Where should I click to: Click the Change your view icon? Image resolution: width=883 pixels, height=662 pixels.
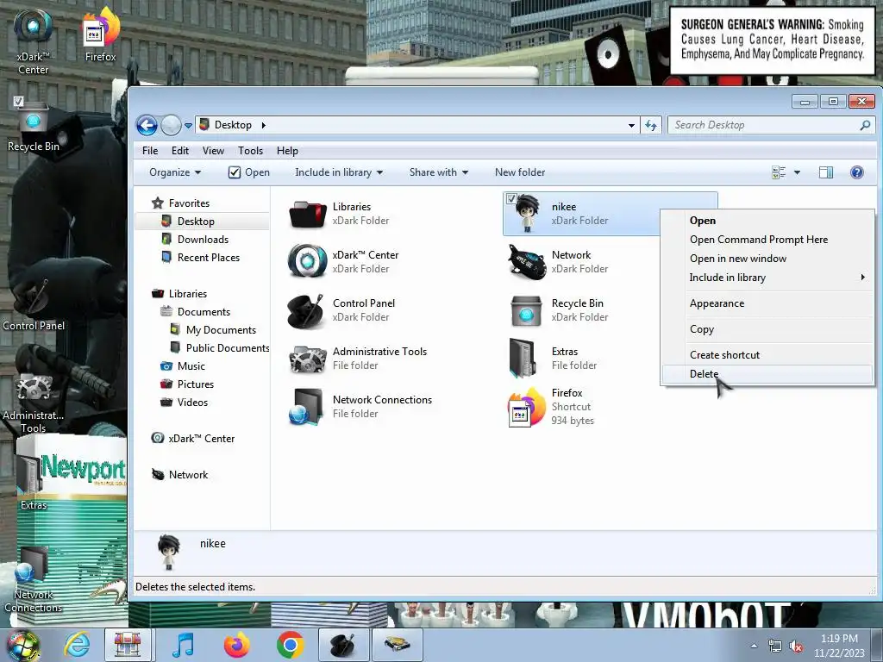coord(779,172)
